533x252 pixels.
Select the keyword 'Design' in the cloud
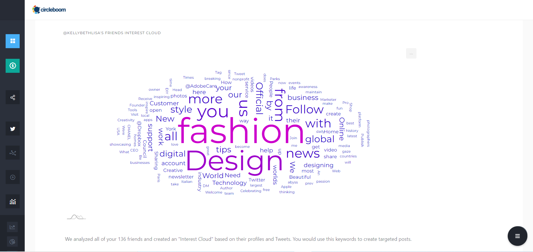(234, 162)
